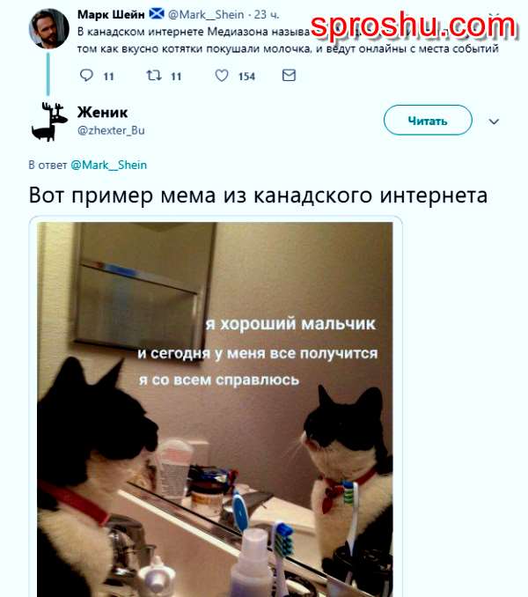Click the retweet count 11
The width and height of the screenshot is (528, 597).
(x=176, y=77)
